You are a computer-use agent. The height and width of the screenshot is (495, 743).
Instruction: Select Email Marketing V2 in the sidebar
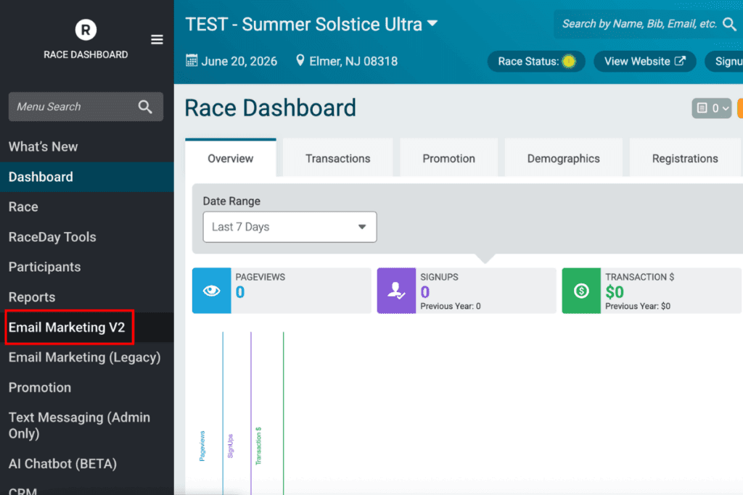point(68,327)
